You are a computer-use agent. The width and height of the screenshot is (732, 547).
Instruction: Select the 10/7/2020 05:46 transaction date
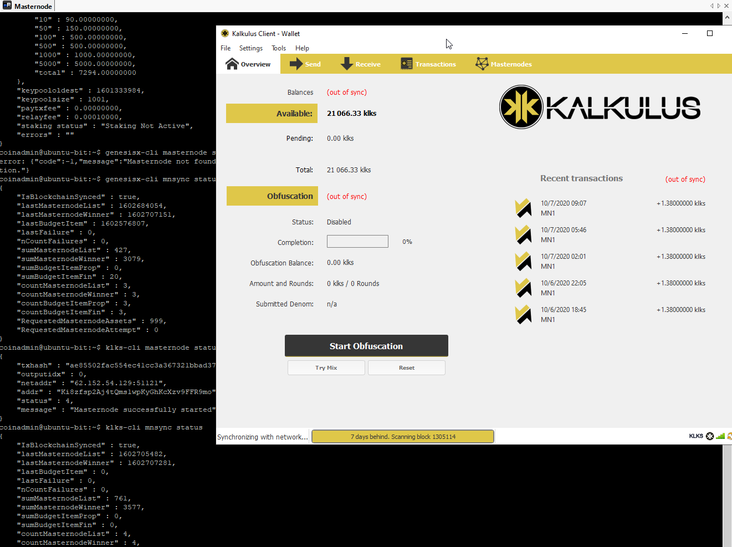click(564, 230)
